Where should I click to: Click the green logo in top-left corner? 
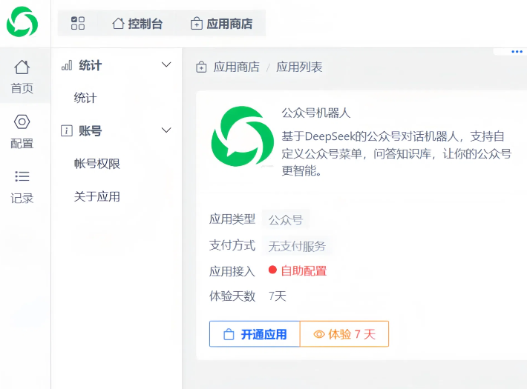[22, 22]
